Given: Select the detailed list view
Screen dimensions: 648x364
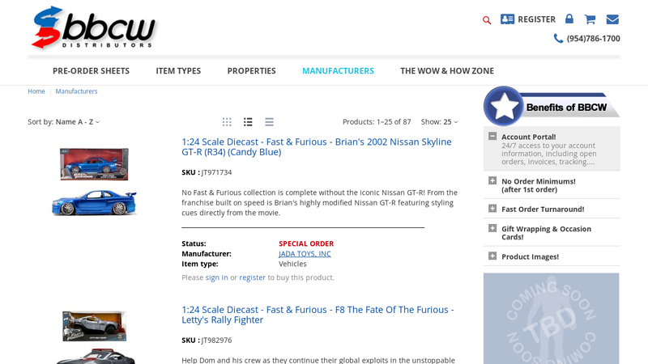Looking at the screenshot, I should click(248, 122).
